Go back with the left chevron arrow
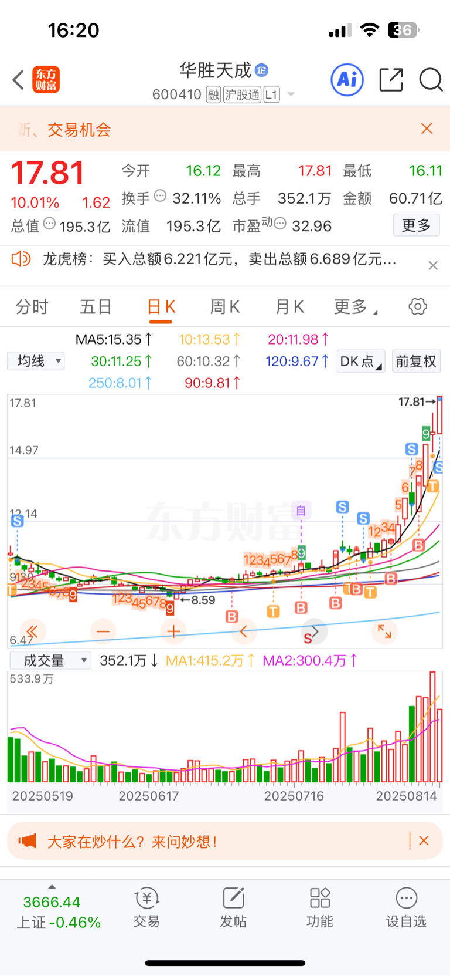Screen dimensions: 450x976 (18, 80)
